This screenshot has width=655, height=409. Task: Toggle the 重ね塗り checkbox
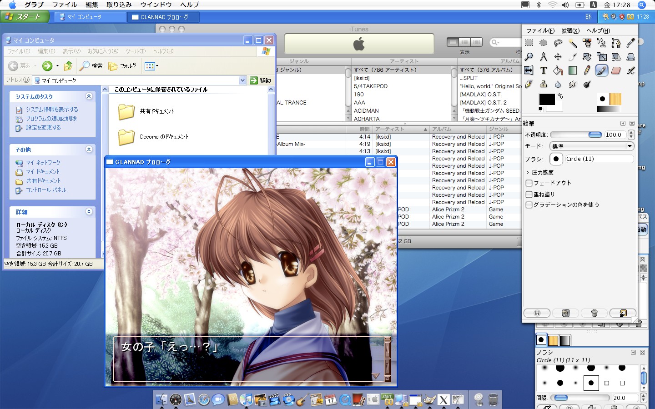point(529,194)
